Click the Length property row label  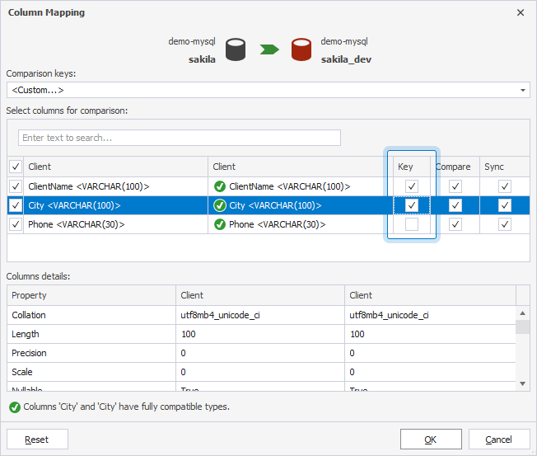pyautogui.click(x=26, y=334)
